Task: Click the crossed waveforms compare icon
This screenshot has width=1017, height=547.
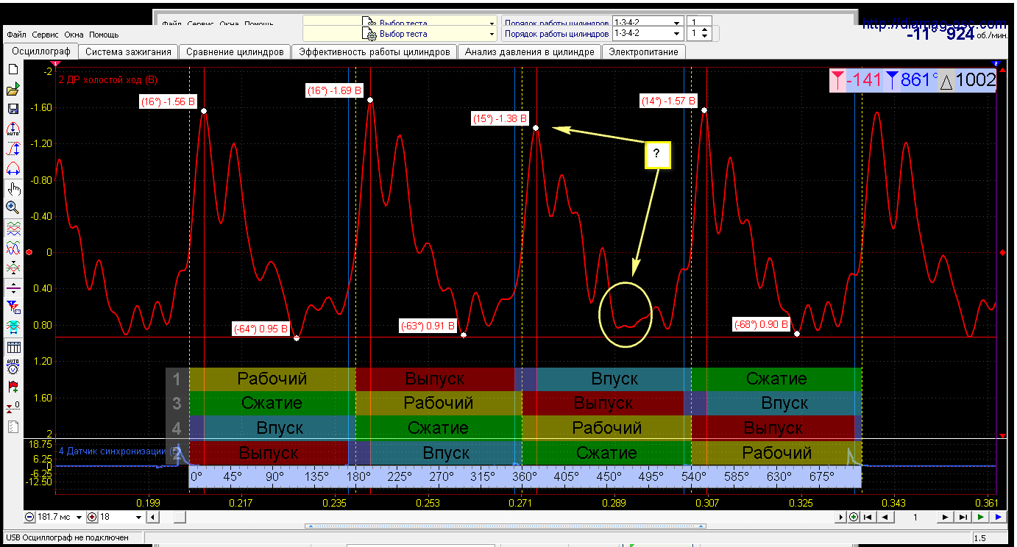Action: (13, 267)
